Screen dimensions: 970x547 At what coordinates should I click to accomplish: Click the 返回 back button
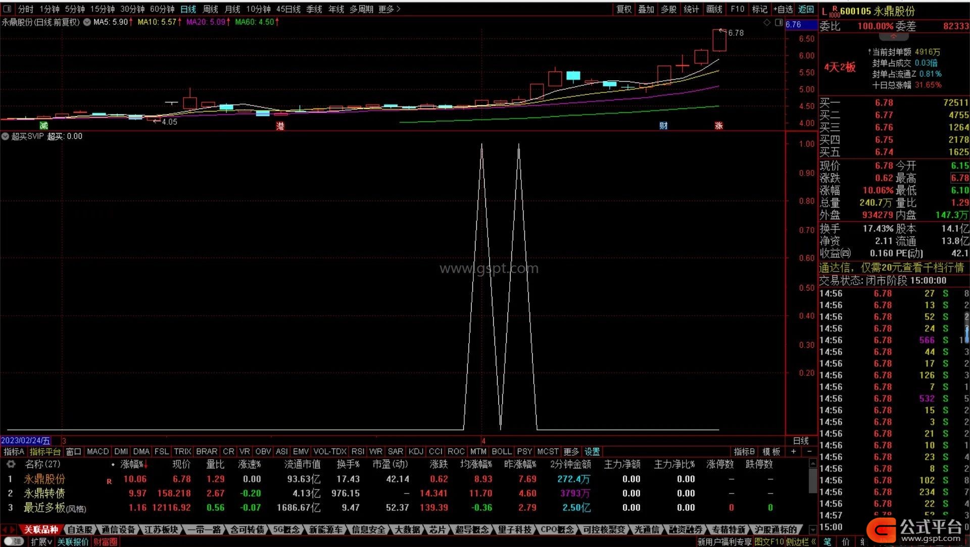click(x=806, y=9)
